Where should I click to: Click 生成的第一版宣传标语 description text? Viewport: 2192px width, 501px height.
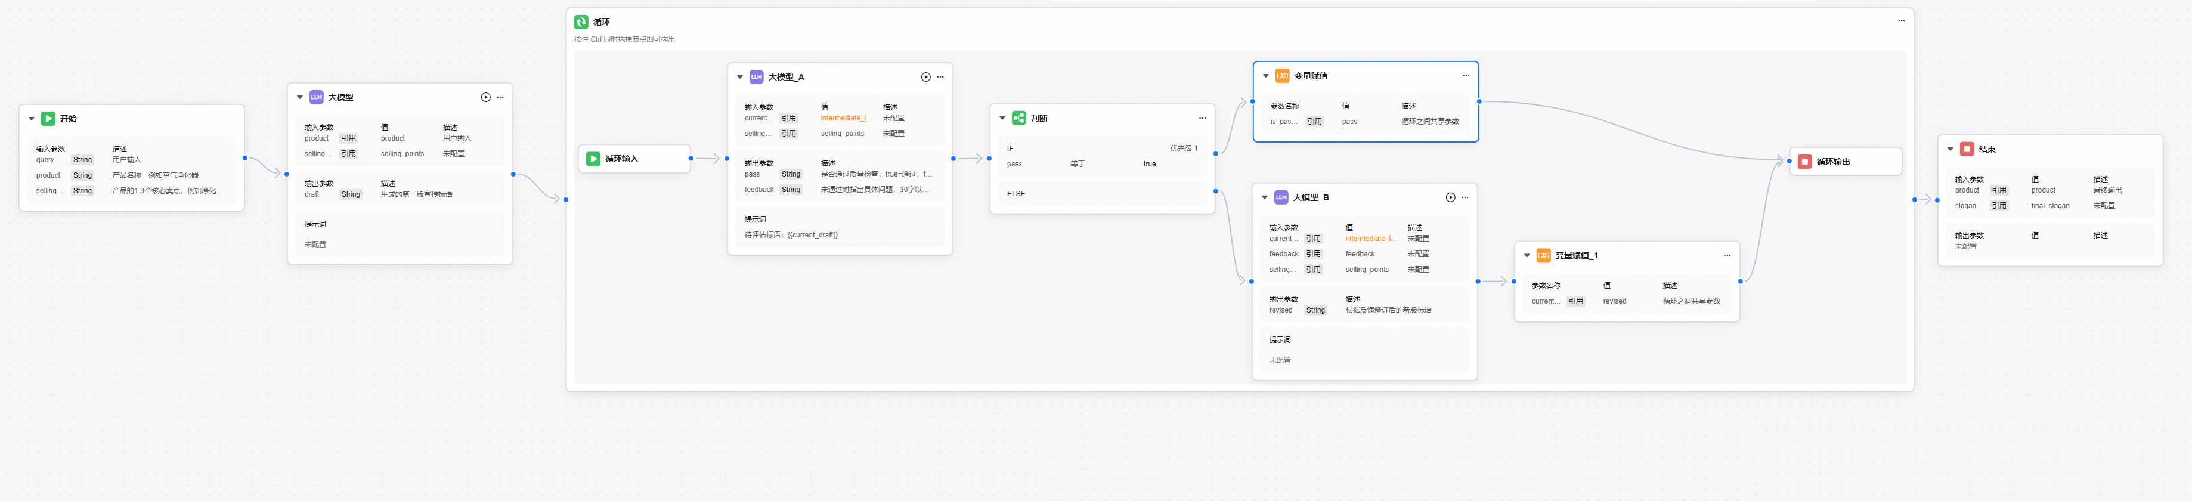click(x=416, y=195)
